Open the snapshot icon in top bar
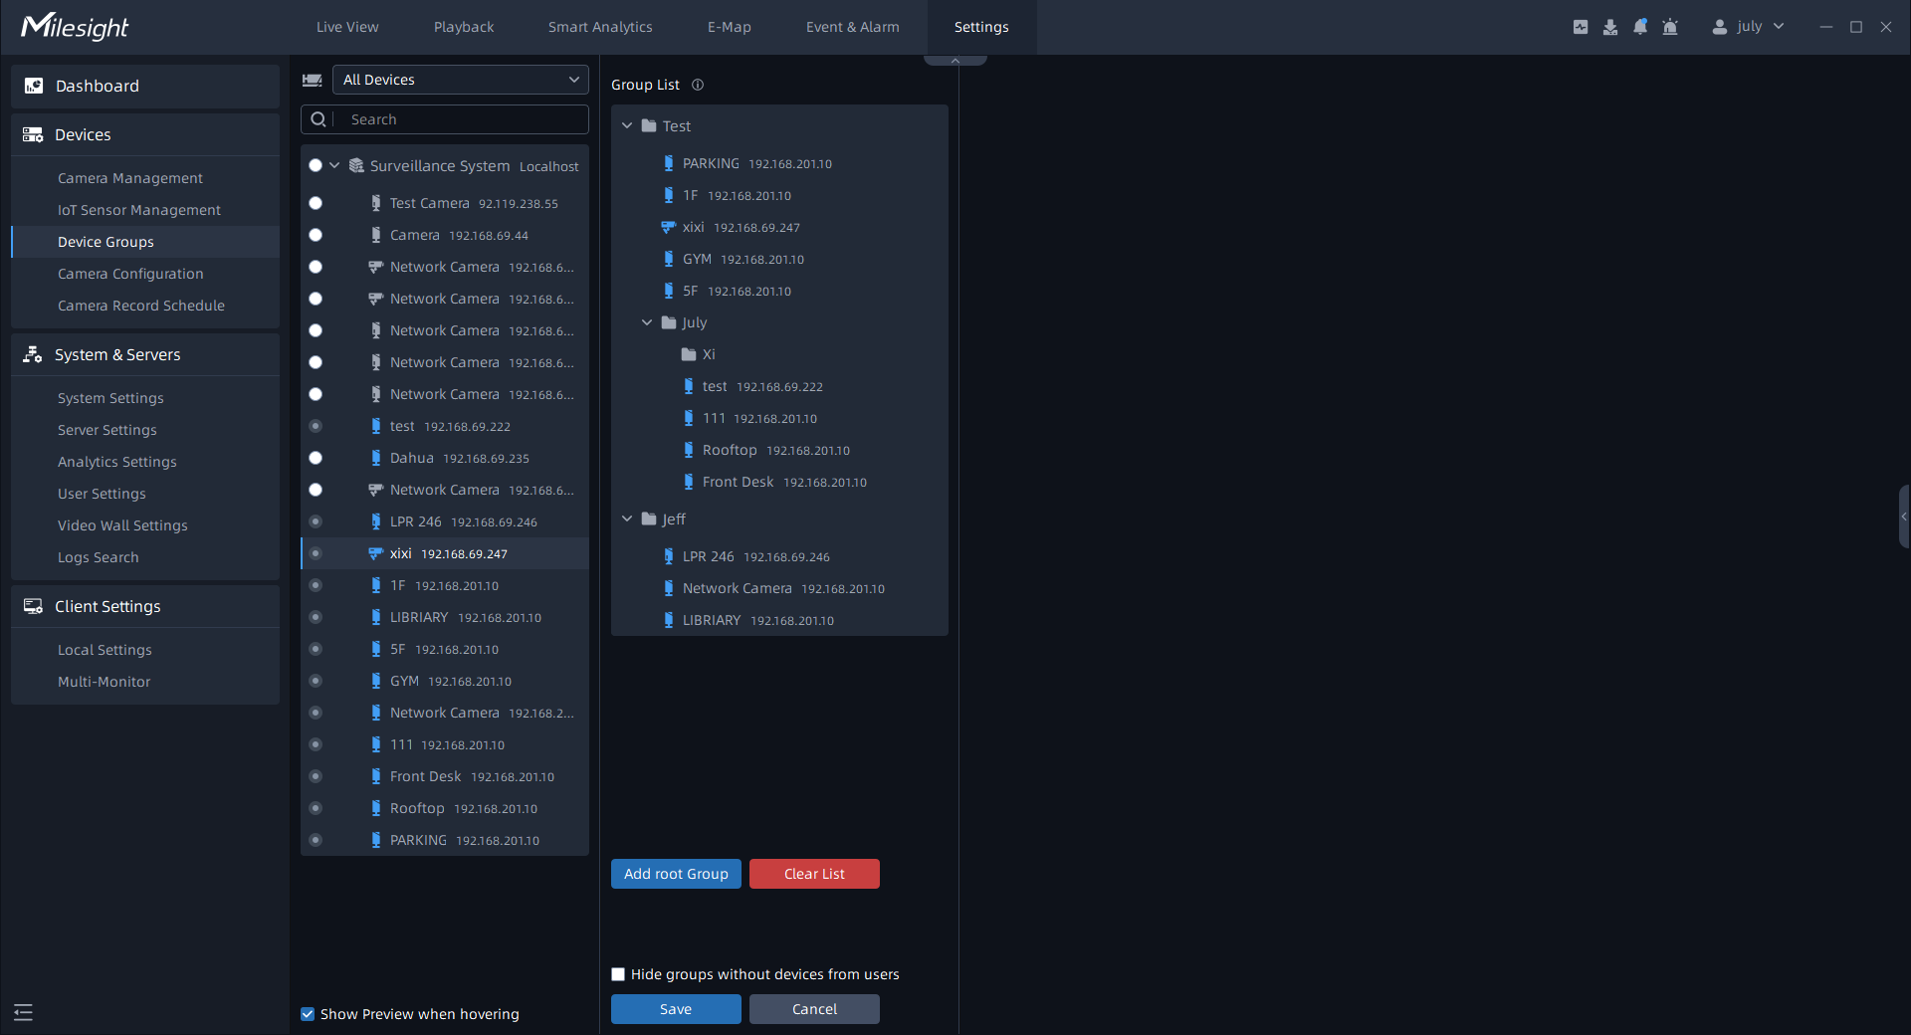The image size is (1911, 1035). (x=1581, y=27)
